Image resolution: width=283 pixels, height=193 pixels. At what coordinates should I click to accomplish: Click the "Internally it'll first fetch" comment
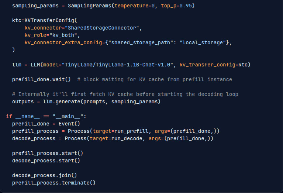pos(125,94)
